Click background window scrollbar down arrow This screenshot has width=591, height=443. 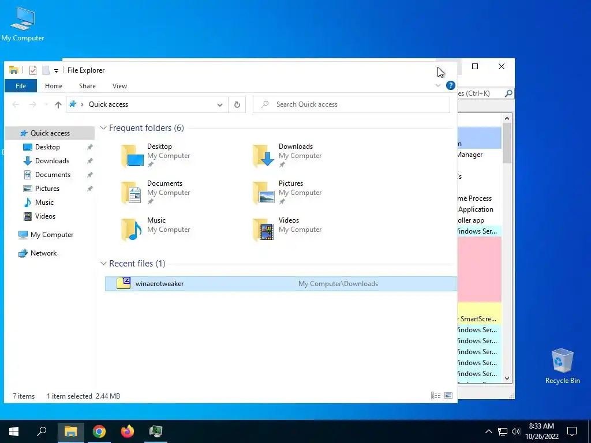(507, 378)
